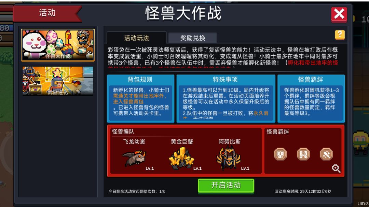Click the crossed-swords bond badge icon
The height and width of the screenshot is (207, 369).
(326, 154)
